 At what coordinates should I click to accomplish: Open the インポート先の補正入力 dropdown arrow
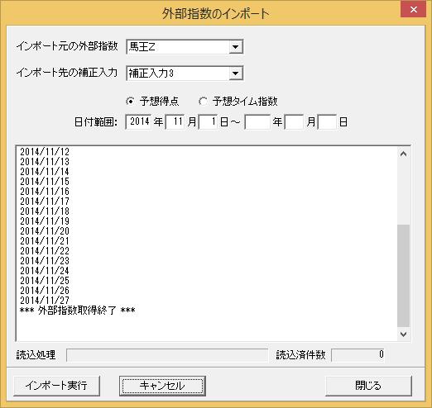pos(235,74)
